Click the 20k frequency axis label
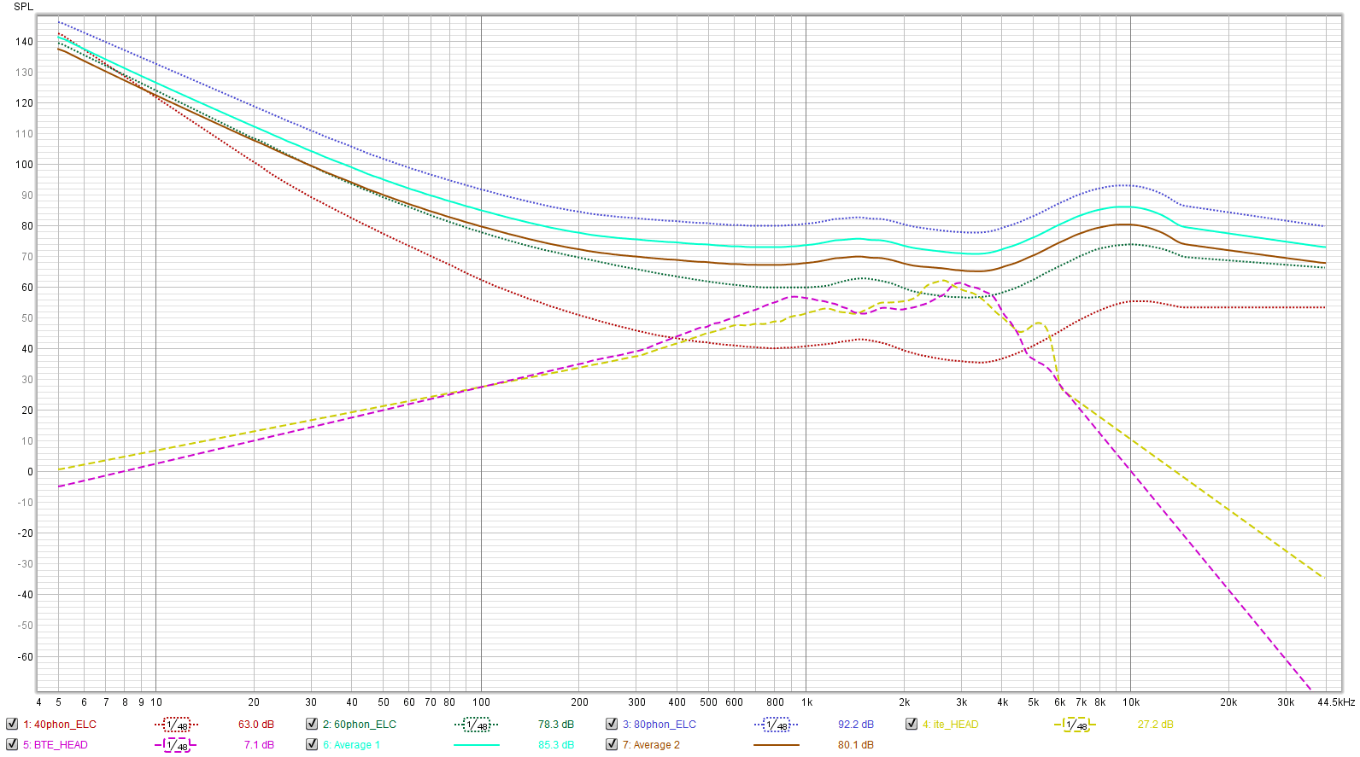The height and width of the screenshot is (757, 1360). click(1228, 702)
